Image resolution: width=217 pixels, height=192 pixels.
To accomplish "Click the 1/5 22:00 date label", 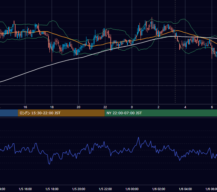I will (x=105, y=189).
